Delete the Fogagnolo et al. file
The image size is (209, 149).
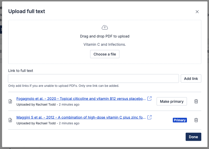coord(196,101)
